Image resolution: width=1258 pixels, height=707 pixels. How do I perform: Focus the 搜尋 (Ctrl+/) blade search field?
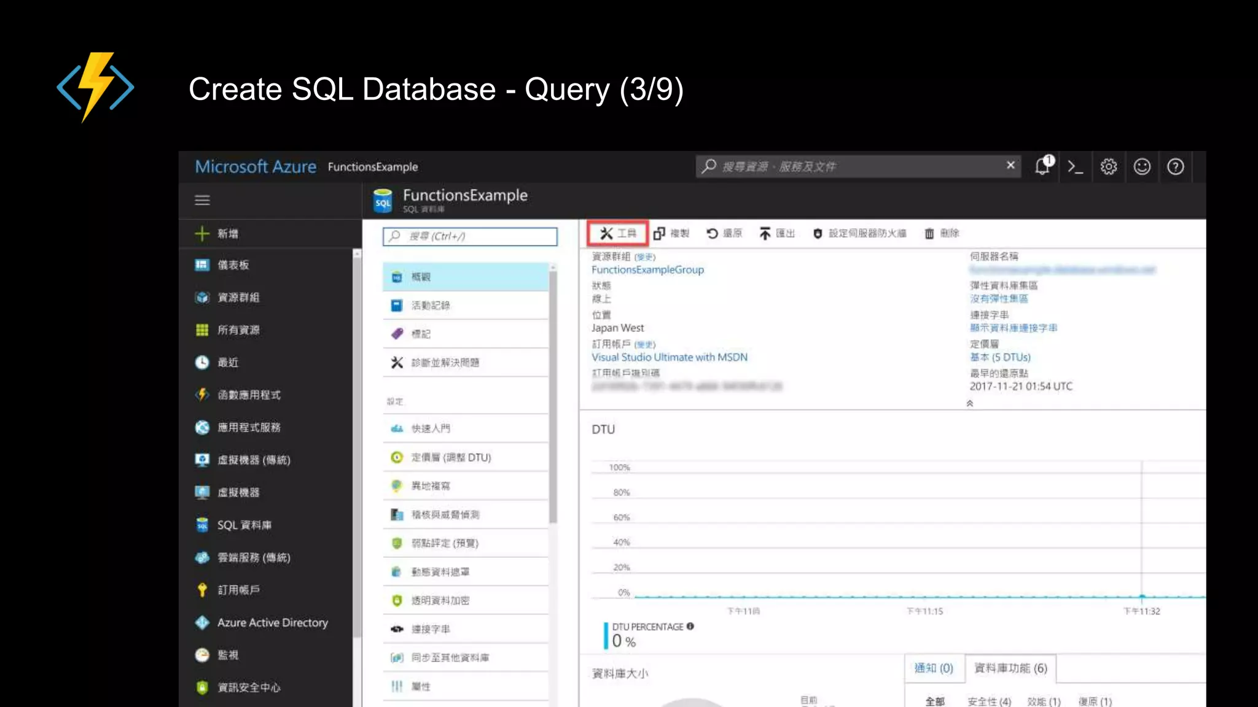click(470, 236)
